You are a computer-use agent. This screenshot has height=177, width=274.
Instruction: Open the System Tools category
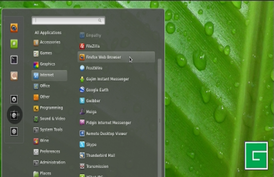51,130
